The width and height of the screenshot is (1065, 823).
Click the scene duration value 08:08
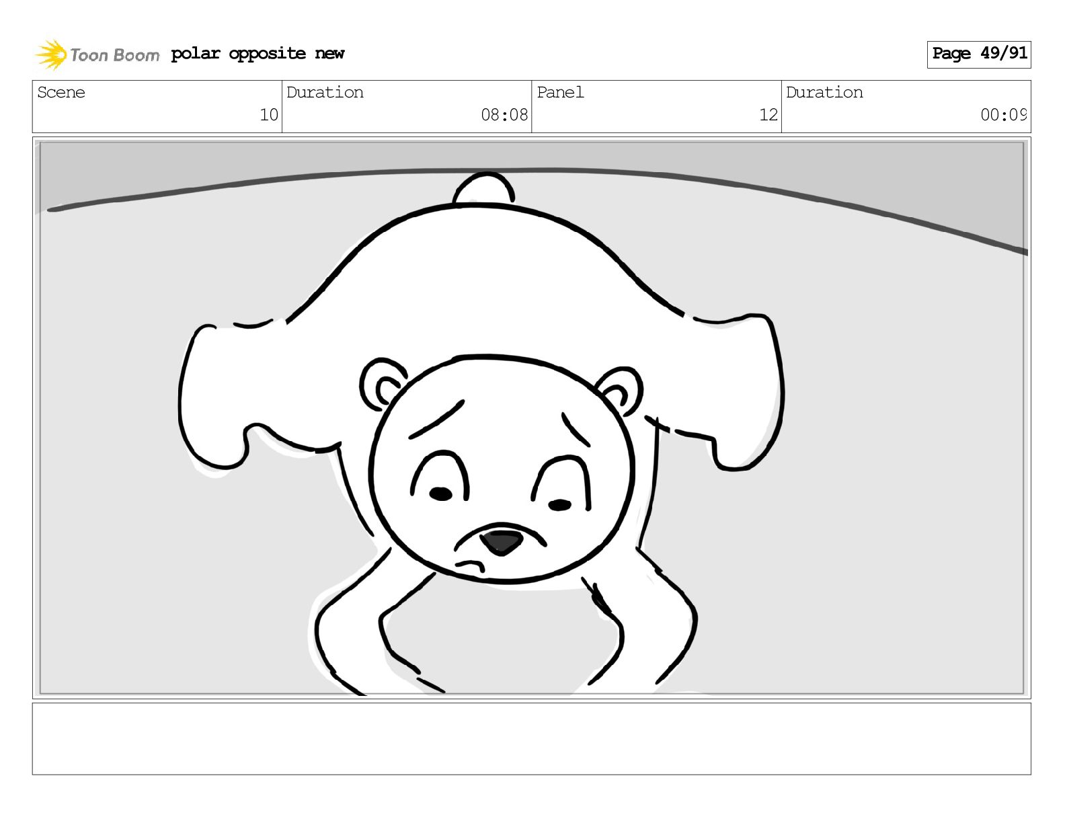click(504, 115)
